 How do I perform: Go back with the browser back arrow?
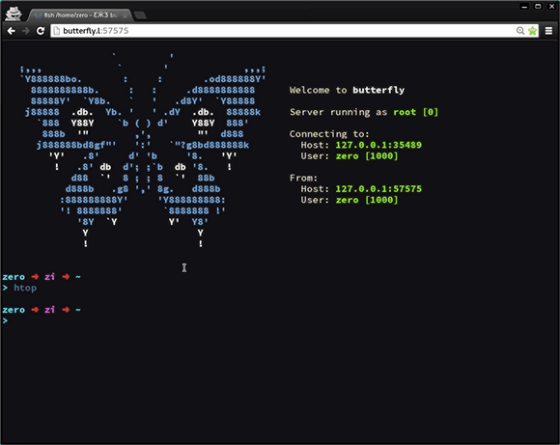tap(11, 31)
